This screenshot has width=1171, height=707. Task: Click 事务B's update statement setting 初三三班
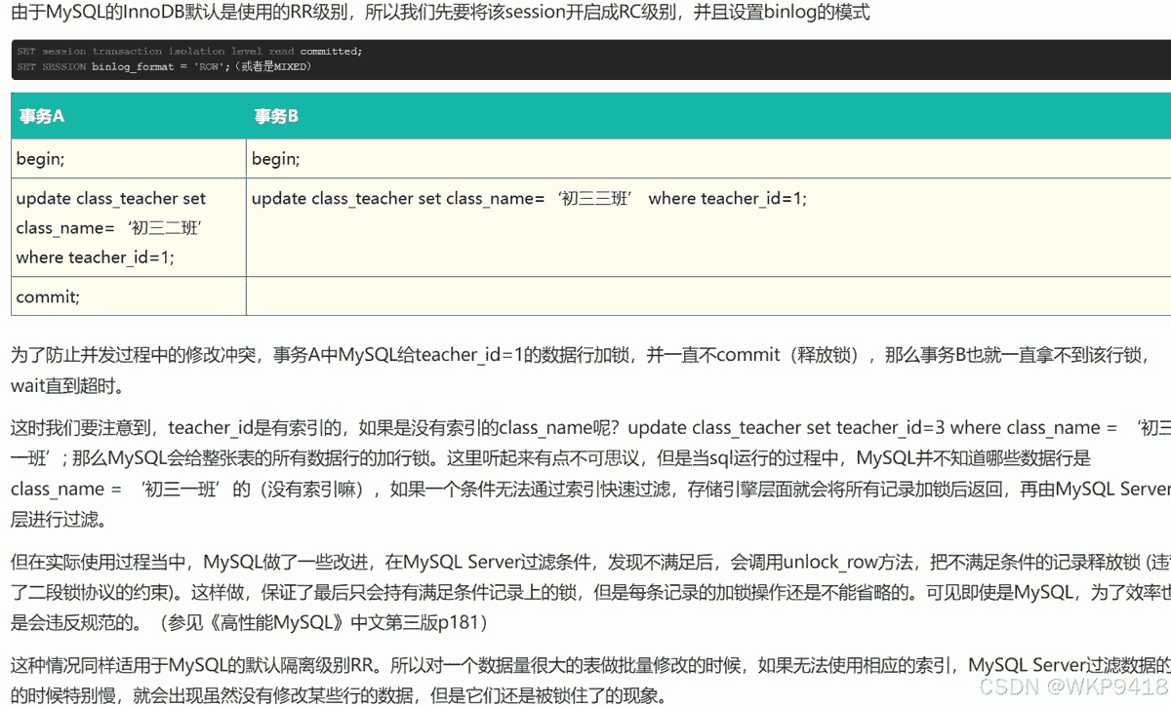pos(529,199)
